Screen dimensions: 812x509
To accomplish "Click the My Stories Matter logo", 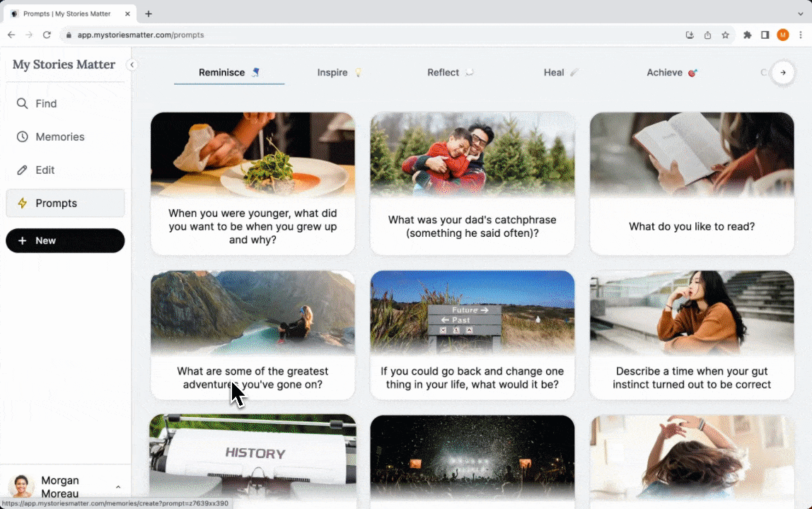I will pyautogui.click(x=64, y=65).
